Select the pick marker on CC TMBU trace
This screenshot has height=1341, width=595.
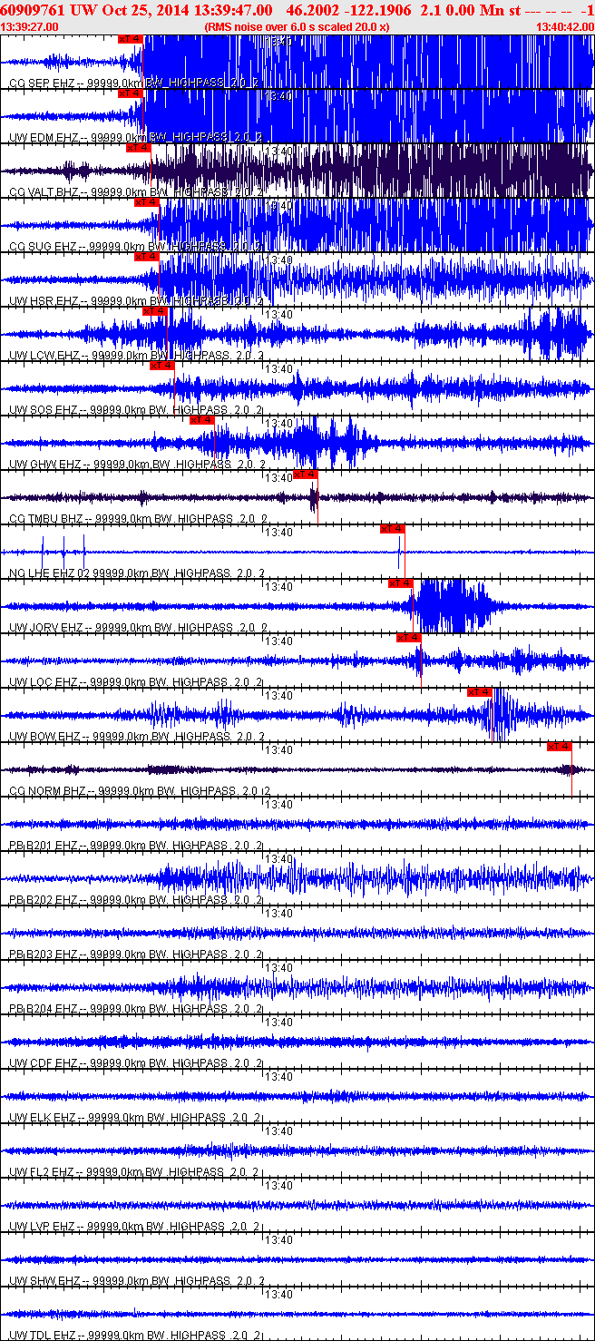pos(306,475)
